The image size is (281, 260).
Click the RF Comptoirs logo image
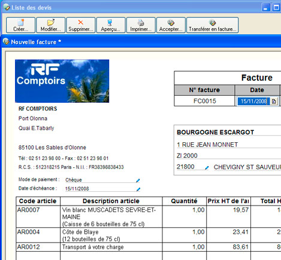(x=62, y=81)
